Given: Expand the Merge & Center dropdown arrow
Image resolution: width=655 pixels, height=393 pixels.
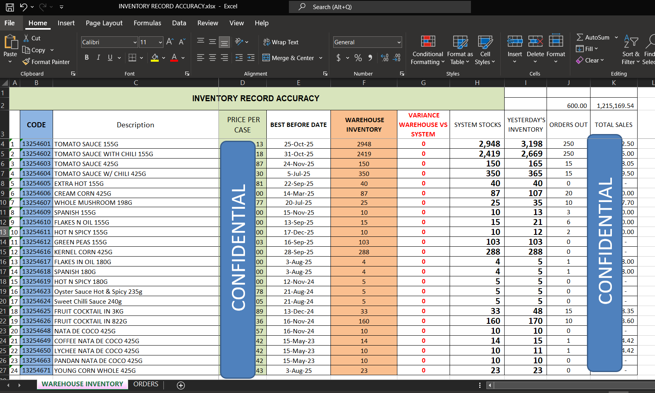Looking at the screenshot, I should 321,58.
